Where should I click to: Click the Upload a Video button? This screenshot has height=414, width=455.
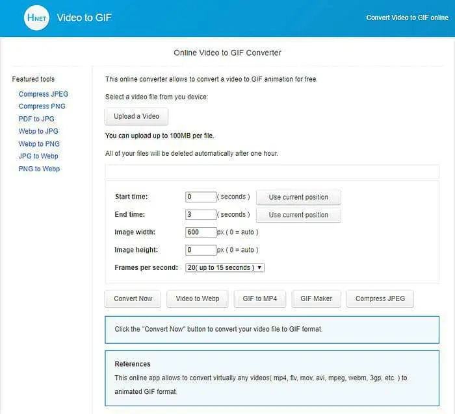(136, 117)
